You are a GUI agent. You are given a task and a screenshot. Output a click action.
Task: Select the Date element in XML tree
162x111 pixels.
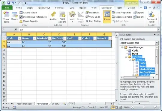tap(135, 54)
